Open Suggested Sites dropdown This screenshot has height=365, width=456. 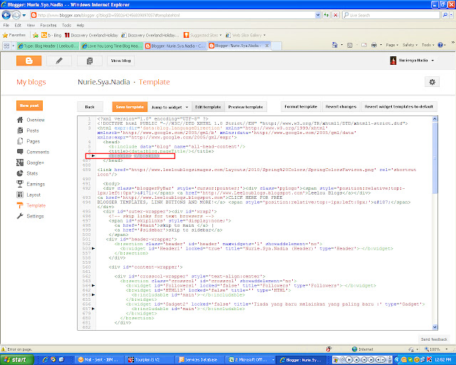coord(202,35)
